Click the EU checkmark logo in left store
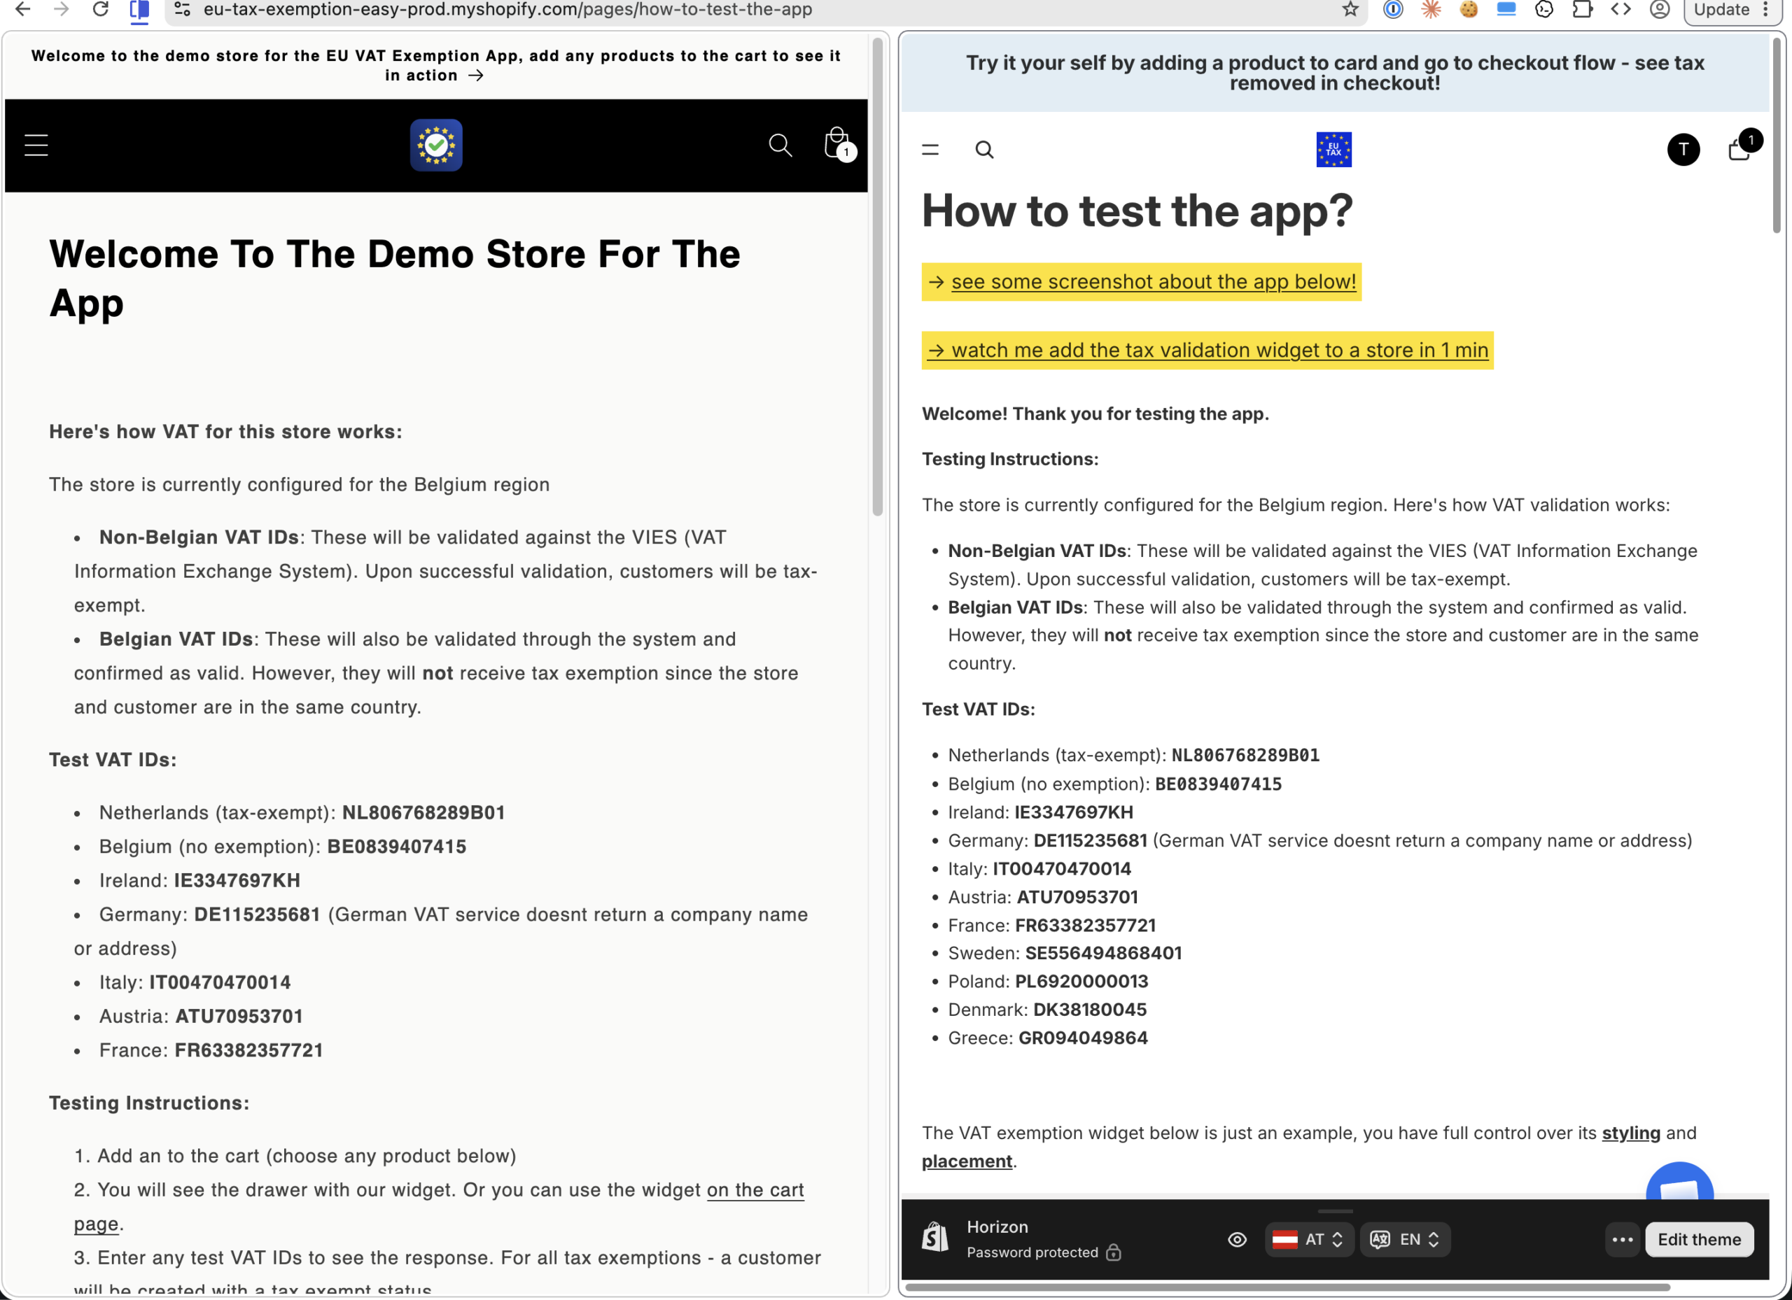This screenshot has height=1300, width=1792. [436, 146]
